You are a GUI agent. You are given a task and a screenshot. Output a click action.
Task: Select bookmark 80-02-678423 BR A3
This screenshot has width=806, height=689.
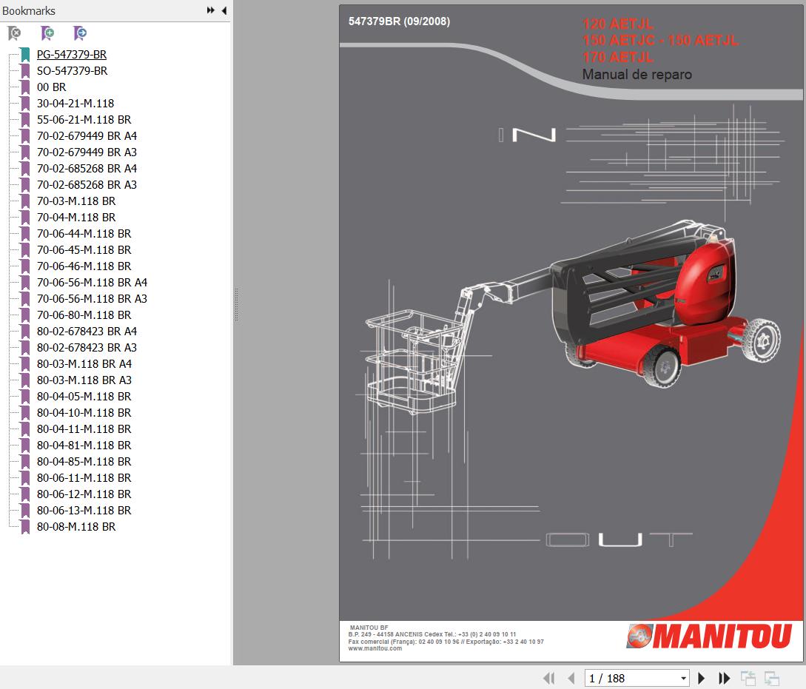tap(87, 347)
